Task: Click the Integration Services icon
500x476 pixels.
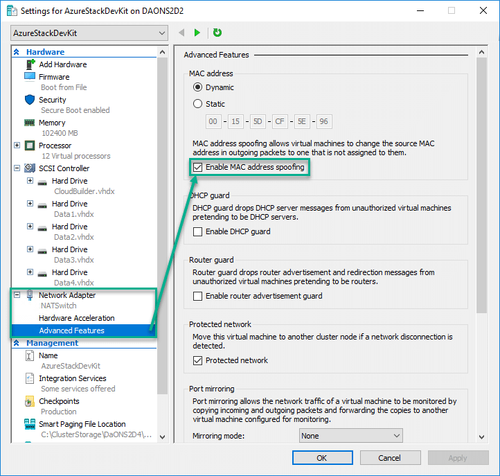Action: (29, 378)
